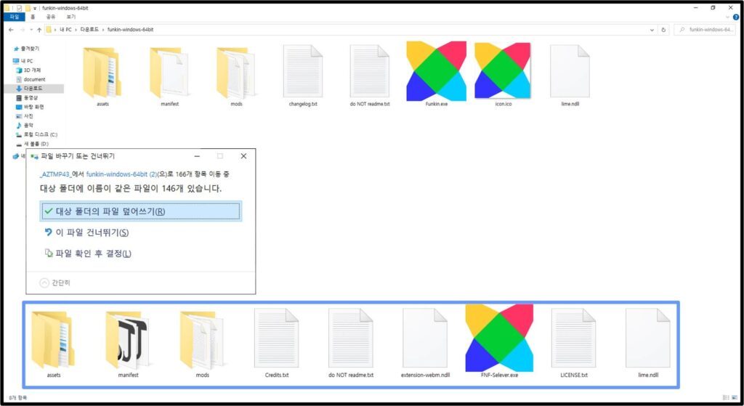Open the 공유 ribbon tab
Screen dimensions: 744x406
(x=51, y=17)
